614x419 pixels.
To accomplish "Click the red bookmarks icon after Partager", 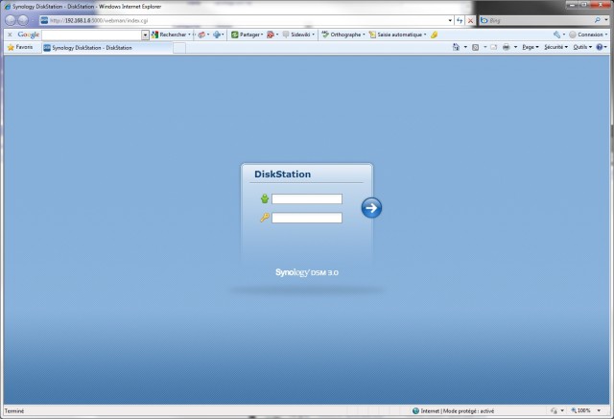I will pyautogui.click(x=271, y=35).
